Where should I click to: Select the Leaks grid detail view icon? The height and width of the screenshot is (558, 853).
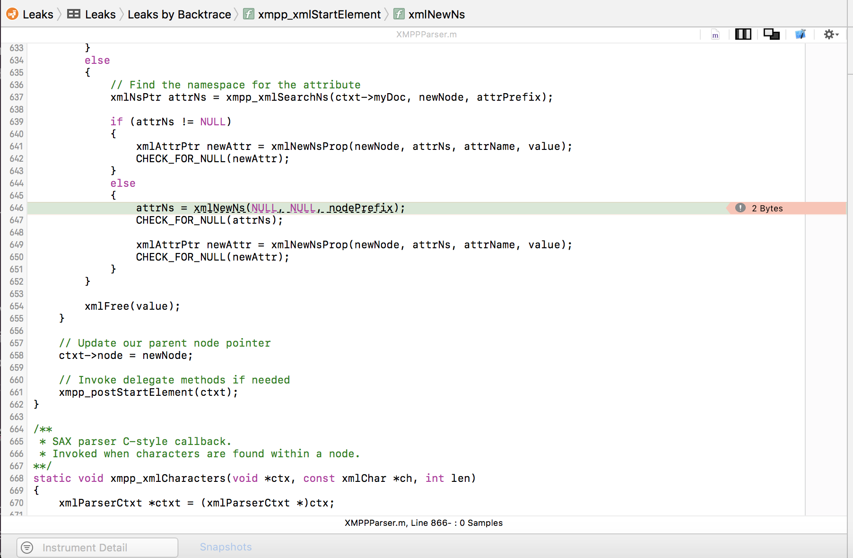click(74, 14)
